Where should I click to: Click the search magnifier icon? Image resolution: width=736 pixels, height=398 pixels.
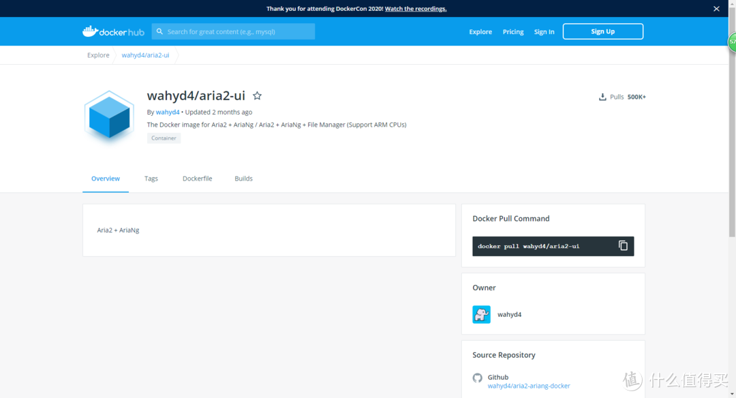(x=159, y=31)
